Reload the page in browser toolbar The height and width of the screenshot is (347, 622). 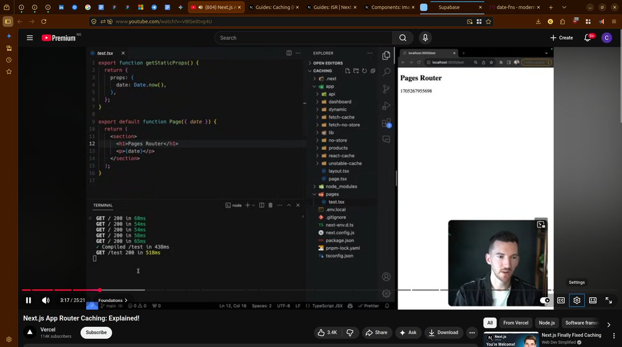(44, 21)
